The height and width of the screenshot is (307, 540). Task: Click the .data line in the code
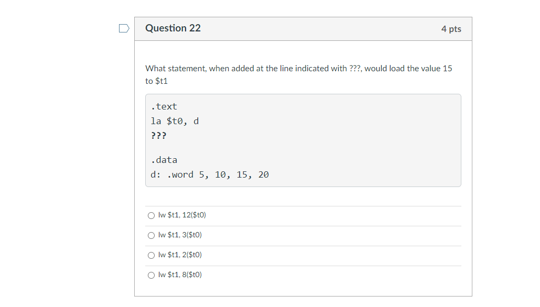coord(165,160)
